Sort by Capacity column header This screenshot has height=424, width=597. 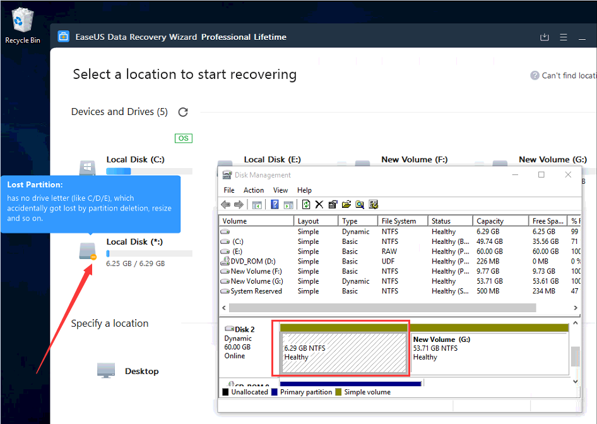[x=500, y=221]
